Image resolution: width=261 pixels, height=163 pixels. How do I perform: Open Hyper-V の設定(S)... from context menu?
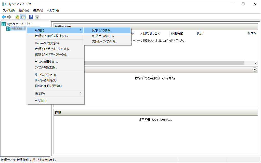[x=55, y=43]
